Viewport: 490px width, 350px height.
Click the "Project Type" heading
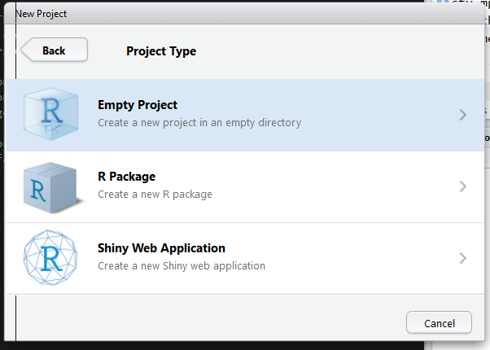(x=161, y=51)
